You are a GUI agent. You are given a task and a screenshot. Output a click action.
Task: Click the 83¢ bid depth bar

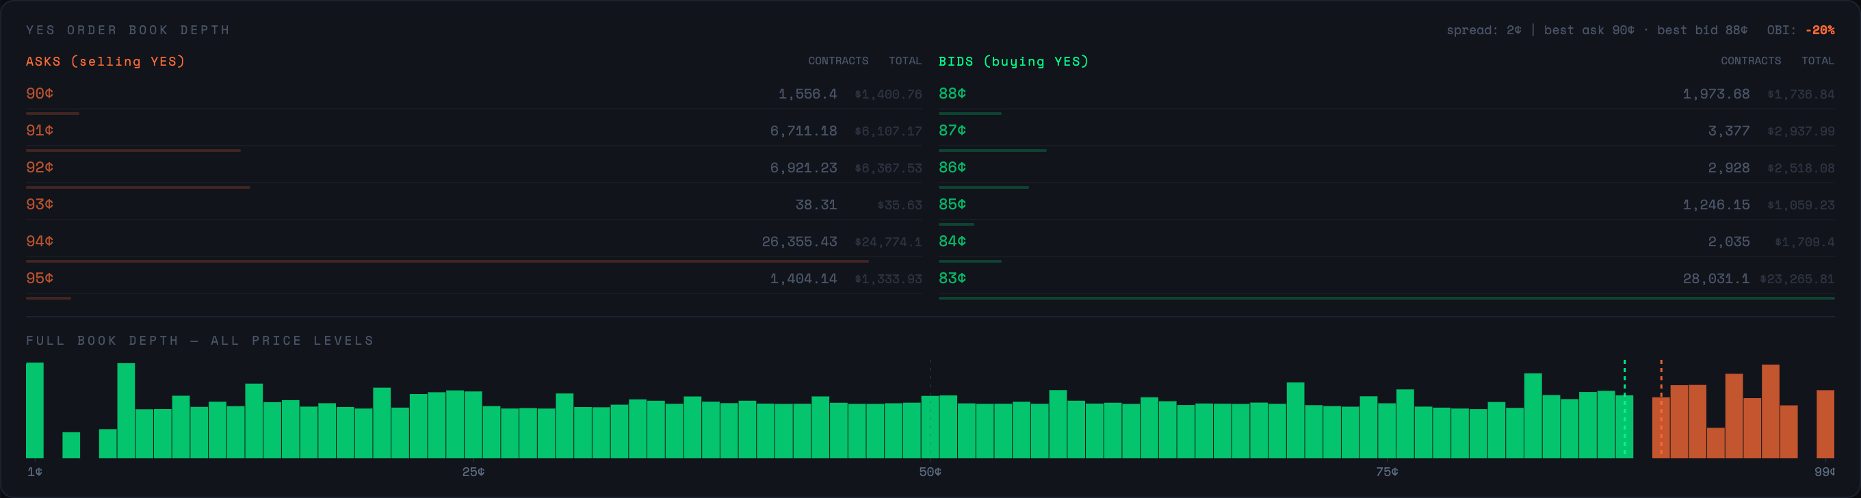pos(1386,298)
